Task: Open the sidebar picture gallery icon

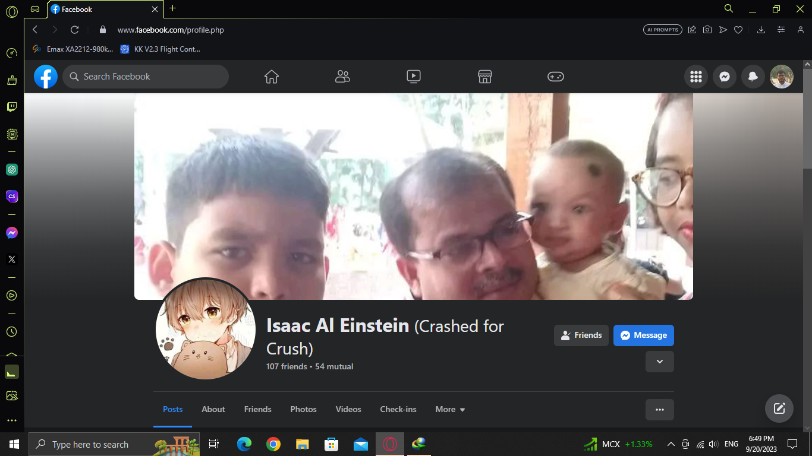Action: coord(12,395)
